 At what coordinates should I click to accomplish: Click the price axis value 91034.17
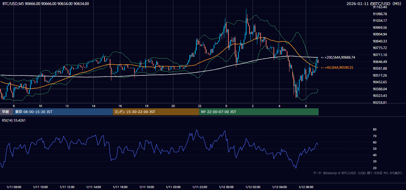coord(380,21)
